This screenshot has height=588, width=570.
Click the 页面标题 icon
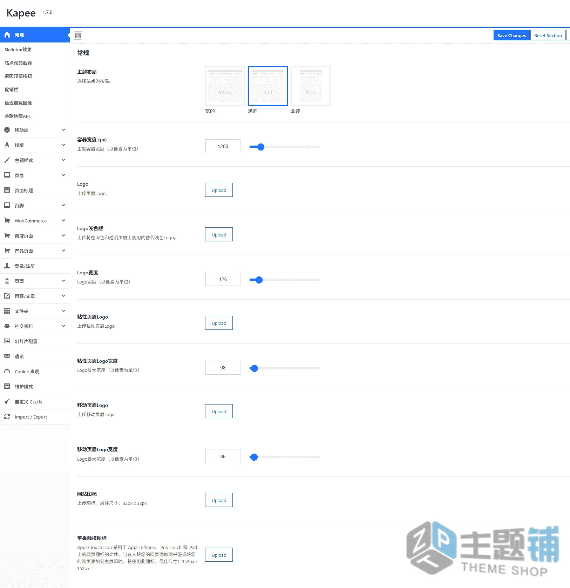(x=7, y=190)
